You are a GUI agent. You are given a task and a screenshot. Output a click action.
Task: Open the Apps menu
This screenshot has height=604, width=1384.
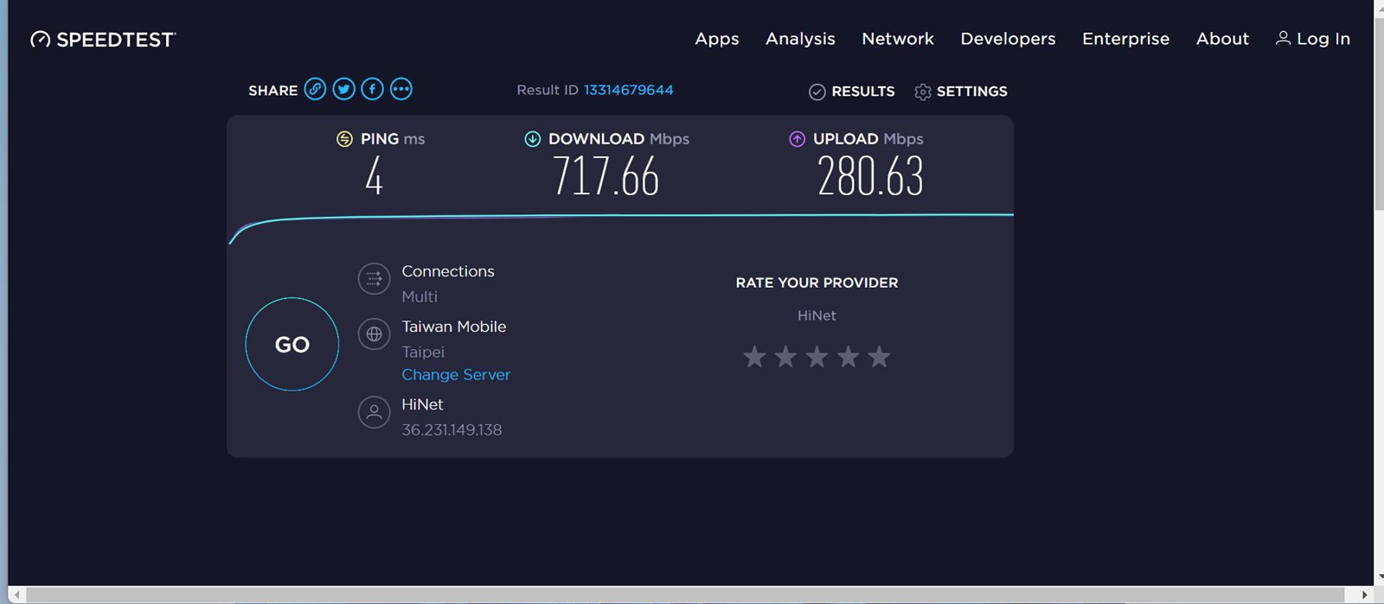point(716,39)
